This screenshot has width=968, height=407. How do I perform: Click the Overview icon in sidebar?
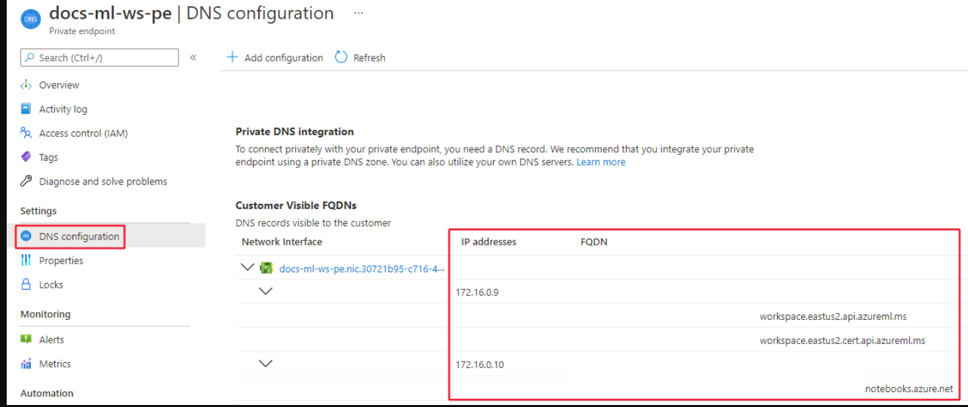[x=26, y=84]
